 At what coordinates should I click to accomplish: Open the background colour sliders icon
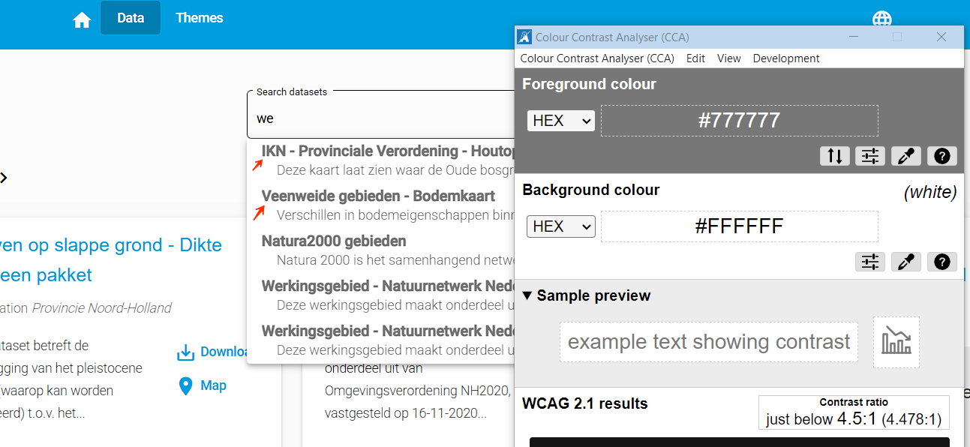tap(870, 262)
